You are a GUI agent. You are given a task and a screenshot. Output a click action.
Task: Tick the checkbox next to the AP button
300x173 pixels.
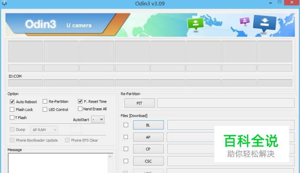click(x=126, y=137)
